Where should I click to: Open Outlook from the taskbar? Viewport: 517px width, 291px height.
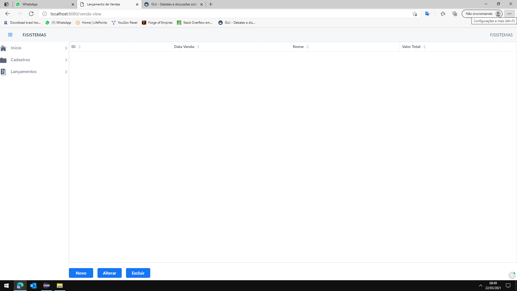33,286
